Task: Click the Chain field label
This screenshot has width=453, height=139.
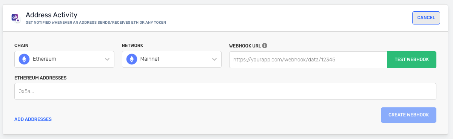Action: 22,46
